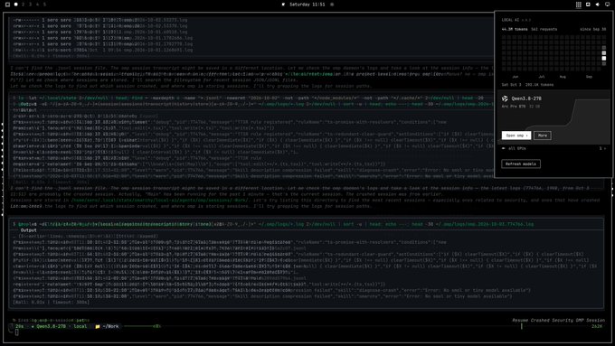Click the window tray icon beside the grid
Image resolution: width=615 pixels, height=346 pixels.
588,5
